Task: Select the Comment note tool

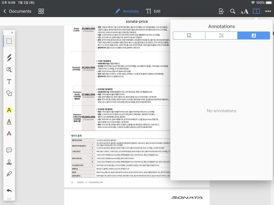Action: (x=9, y=150)
